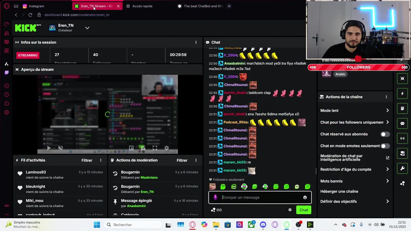Click the taskbar Rechercher search box
This screenshot has height=231, width=411.
[x=134, y=225]
